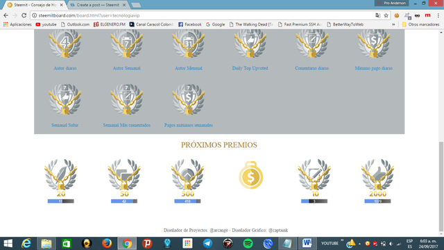Click the Semanal Más comentados badge icon
The height and width of the screenshot is (250, 444).
(126, 99)
